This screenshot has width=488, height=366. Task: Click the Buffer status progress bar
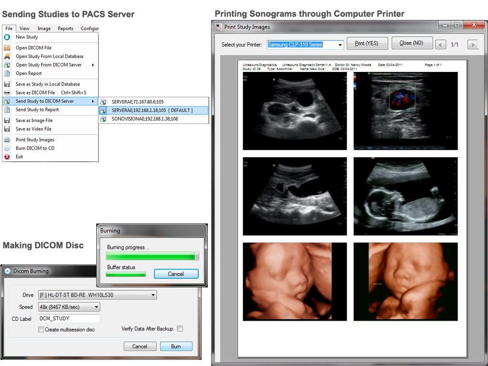click(126, 274)
